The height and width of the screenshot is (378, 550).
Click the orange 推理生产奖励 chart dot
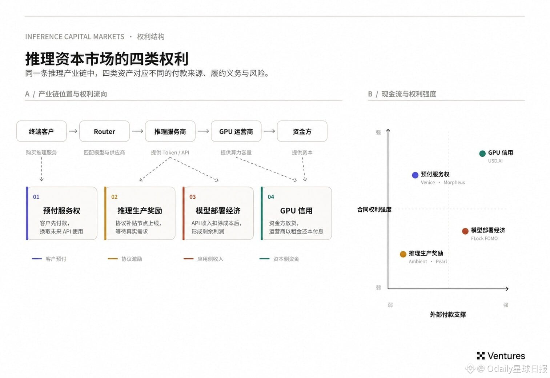click(403, 254)
